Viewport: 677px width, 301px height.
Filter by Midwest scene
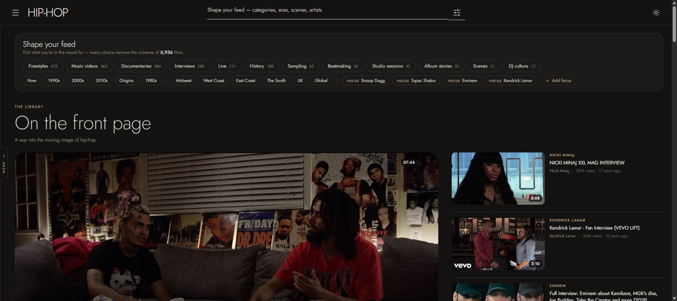pyautogui.click(x=184, y=81)
